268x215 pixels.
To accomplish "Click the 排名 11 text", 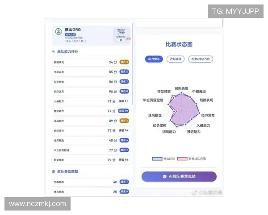I will pos(124,101).
